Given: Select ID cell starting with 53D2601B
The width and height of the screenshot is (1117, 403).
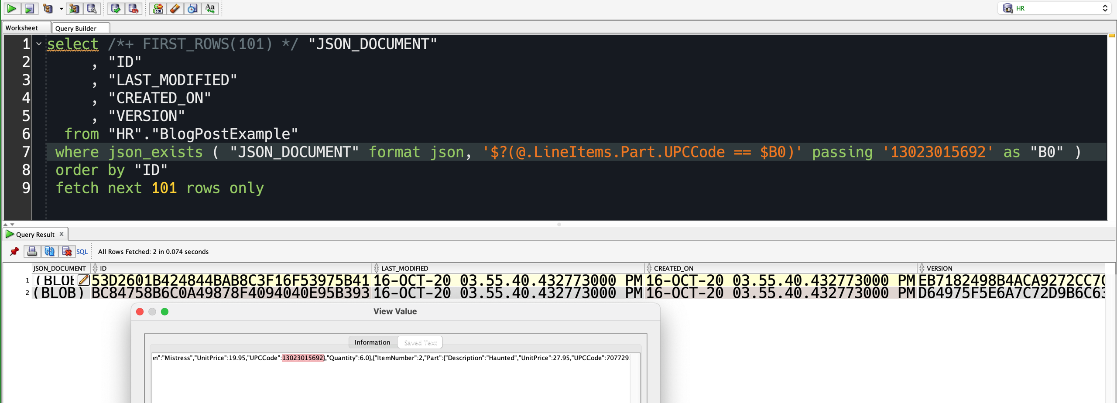Looking at the screenshot, I should (x=231, y=280).
